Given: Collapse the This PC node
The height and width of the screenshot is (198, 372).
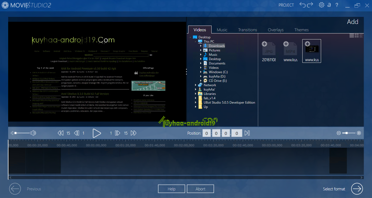Looking at the screenshot, I should point(195,42).
